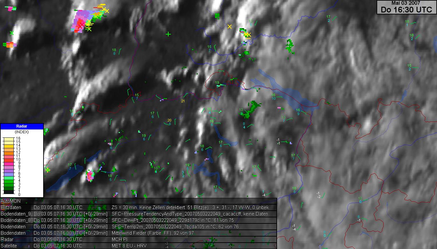This screenshot has height=249, width=437.
Task: Click the Do 16:30 UTC time display
Action: coord(406,10)
